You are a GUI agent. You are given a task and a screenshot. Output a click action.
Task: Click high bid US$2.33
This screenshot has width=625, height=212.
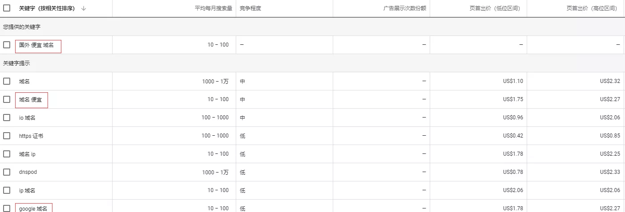click(x=610, y=172)
